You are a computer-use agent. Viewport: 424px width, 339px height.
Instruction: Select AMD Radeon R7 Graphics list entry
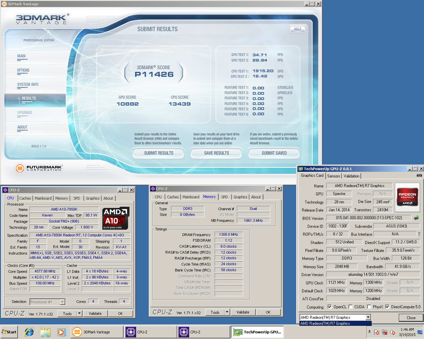tap(335, 323)
